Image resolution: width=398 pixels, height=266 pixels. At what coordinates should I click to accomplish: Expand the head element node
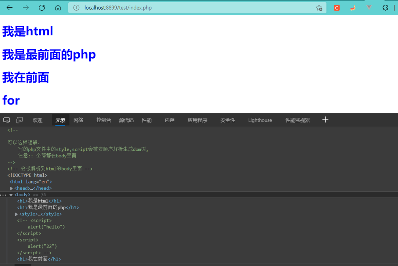coord(11,189)
